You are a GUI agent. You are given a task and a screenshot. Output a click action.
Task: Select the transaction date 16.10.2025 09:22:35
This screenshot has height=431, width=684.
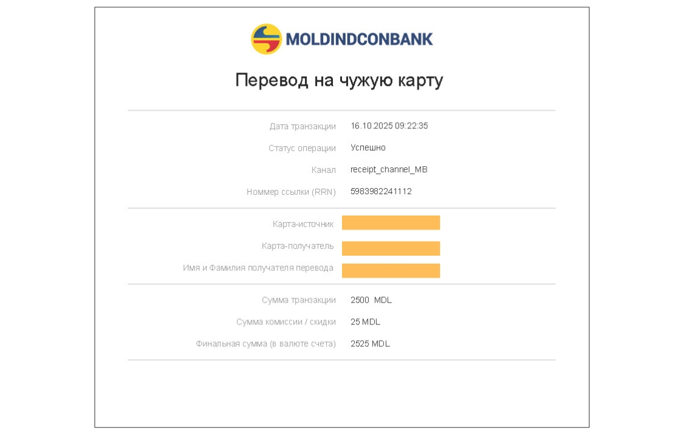point(389,126)
